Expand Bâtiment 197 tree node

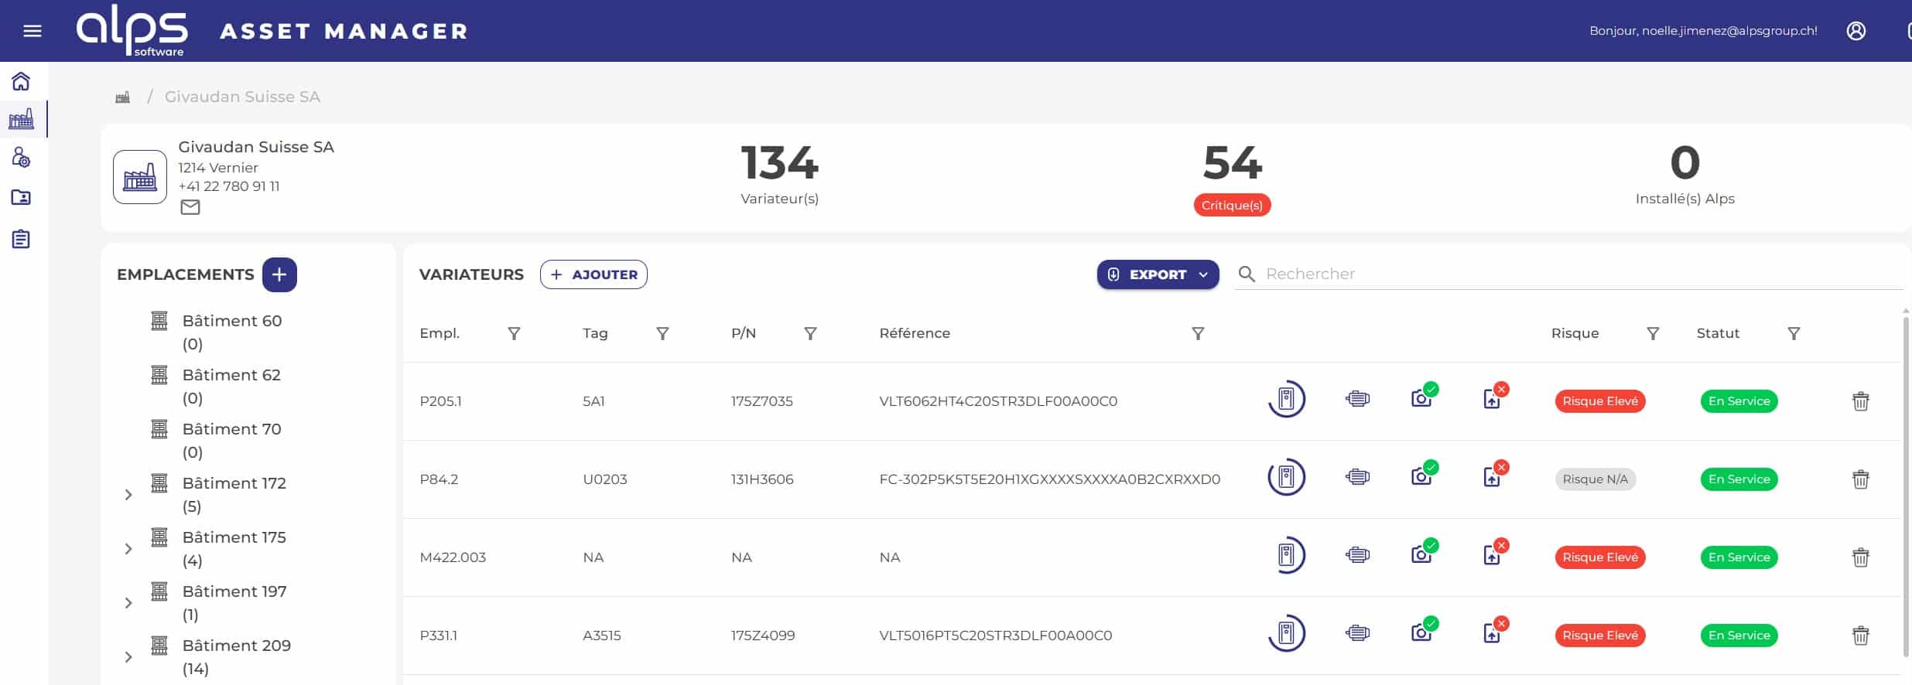pos(128,603)
